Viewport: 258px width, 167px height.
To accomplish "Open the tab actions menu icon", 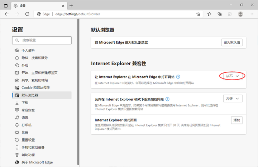I will 6,6.
